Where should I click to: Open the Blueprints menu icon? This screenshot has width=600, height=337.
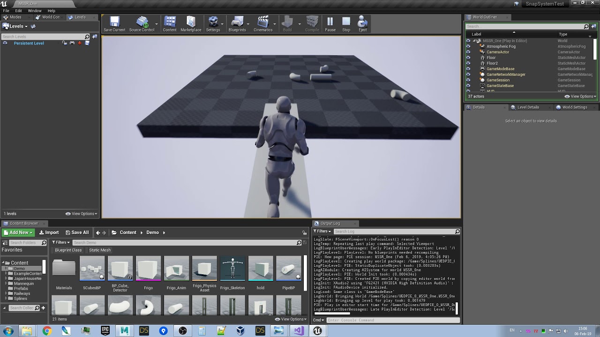point(237,22)
